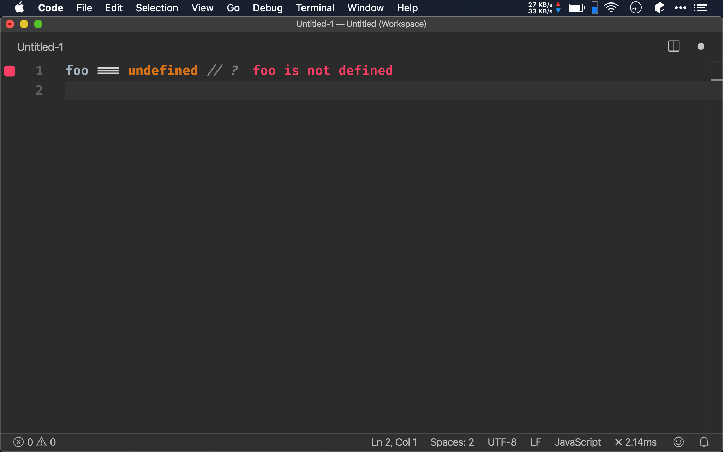Click the split editor icon
This screenshot has height=452, width=723.
(x=674, y=46)
